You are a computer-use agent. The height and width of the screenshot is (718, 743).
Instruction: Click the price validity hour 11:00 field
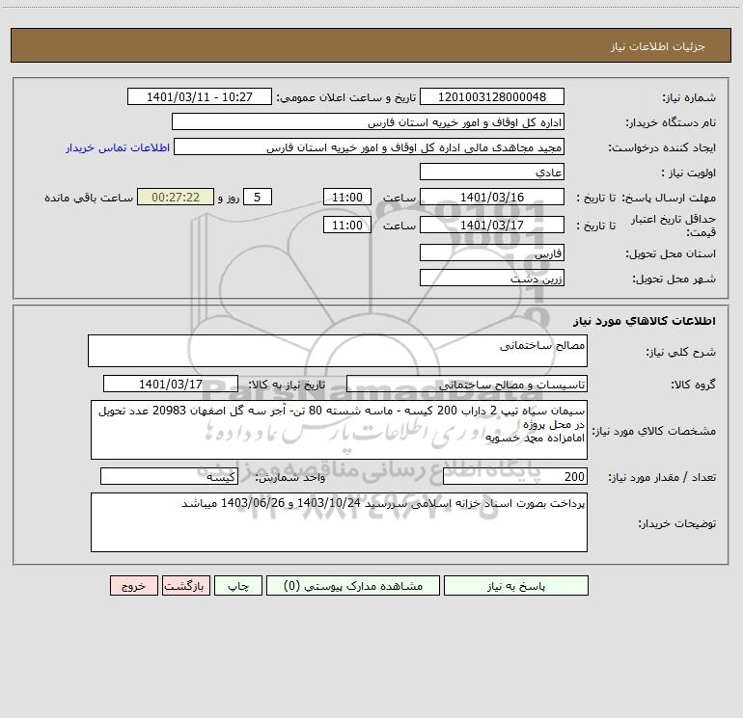click(x=346, y=225)
